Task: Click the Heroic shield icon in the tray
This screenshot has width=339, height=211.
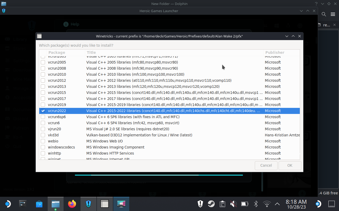Action: tap(200, 204)
